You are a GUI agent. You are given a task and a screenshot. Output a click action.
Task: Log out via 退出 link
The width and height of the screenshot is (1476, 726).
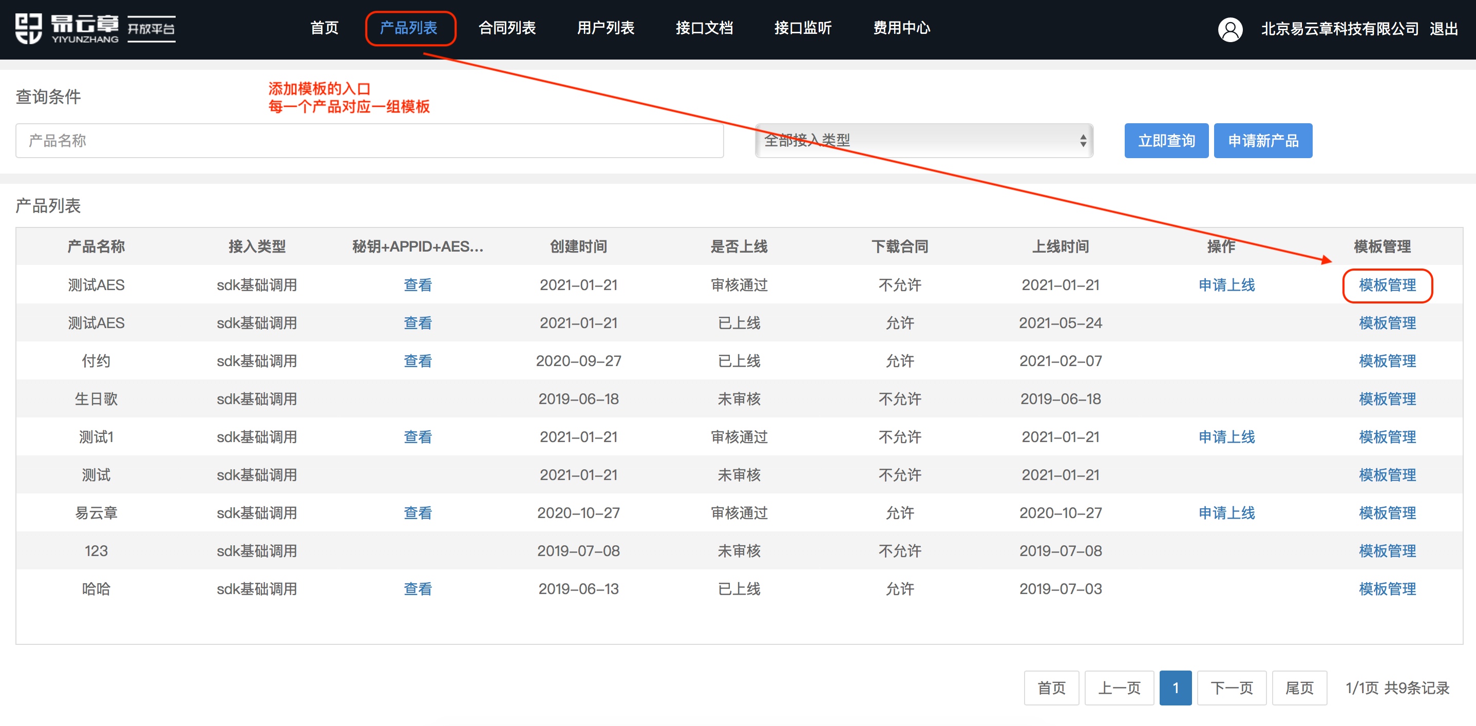1444,29
